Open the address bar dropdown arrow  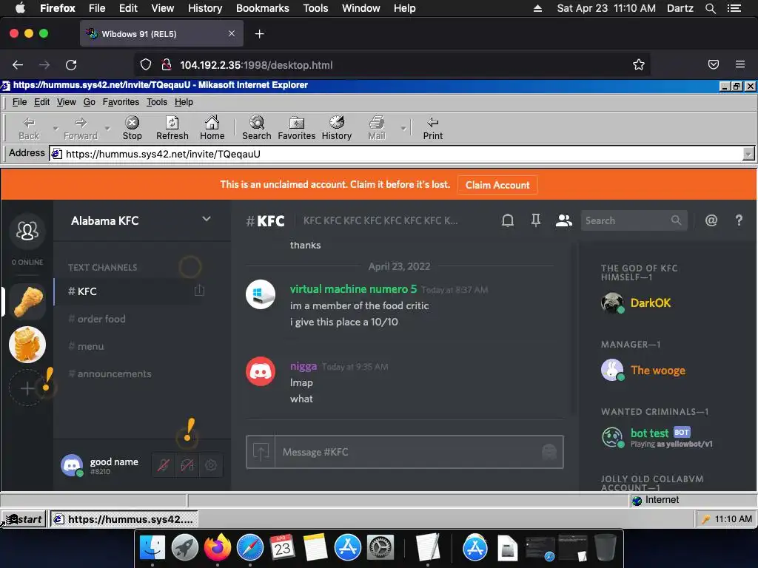coord(748,154)
